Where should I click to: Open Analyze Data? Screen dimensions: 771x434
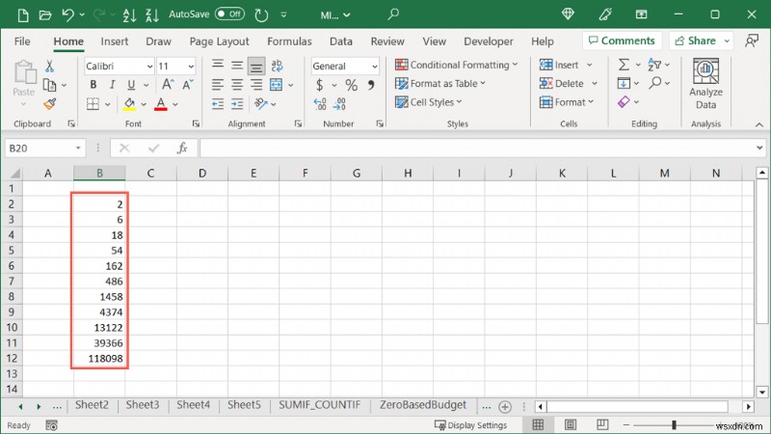(705, 84)
